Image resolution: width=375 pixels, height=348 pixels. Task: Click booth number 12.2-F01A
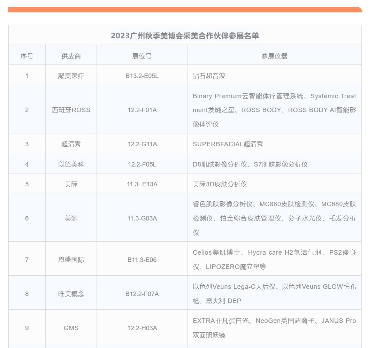(x=142, y=110)
